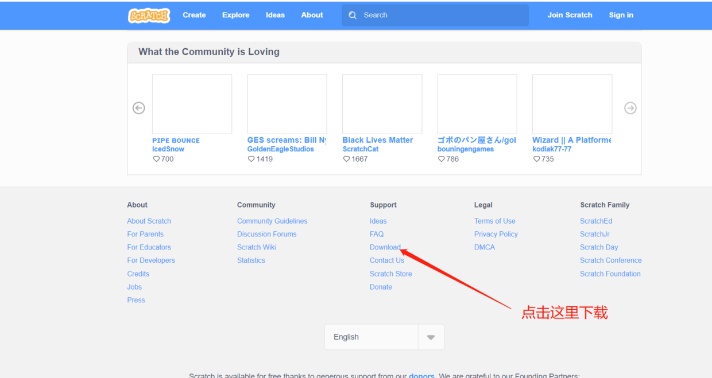
Task: Open the For Educators link
Action: pyautogui.click(x=149, y=247)
